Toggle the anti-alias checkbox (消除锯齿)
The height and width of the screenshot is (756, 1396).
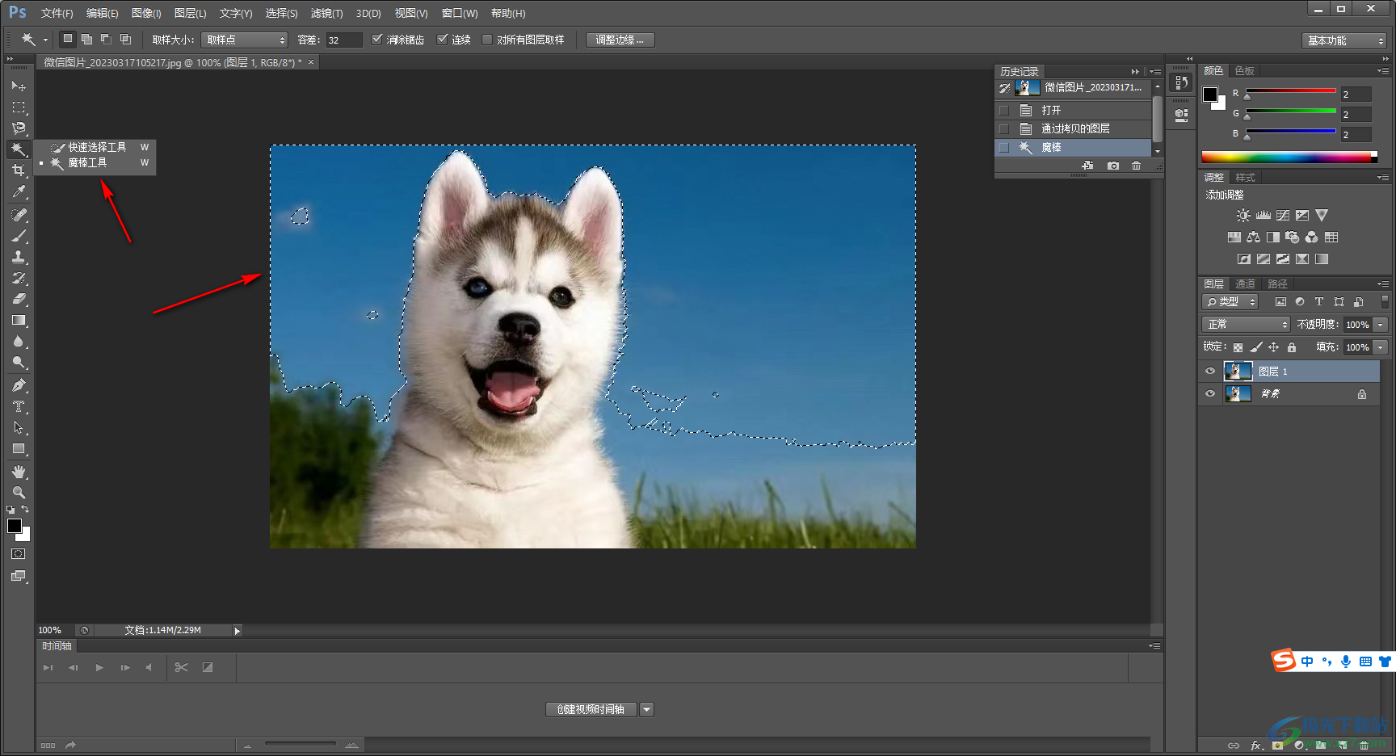(377, 40)
